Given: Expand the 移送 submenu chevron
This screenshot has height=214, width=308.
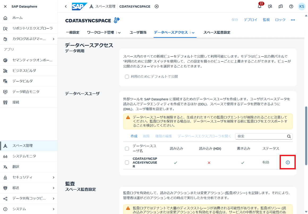Looking at the screenshot, I should 53,188.
